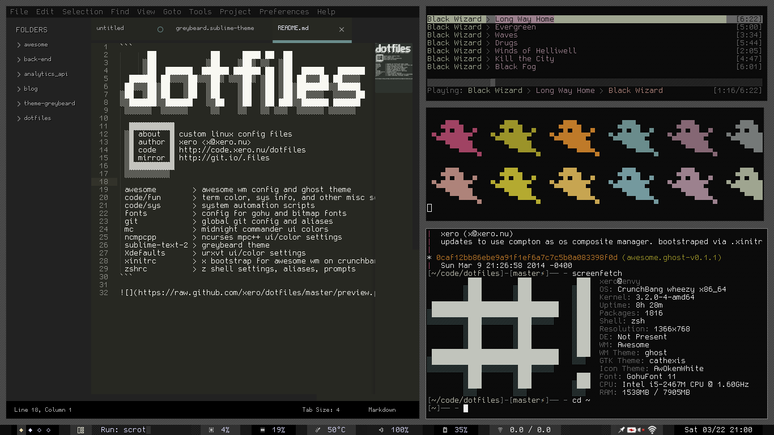774x435 pixels.
Task: Click the red battery charging tray icon
Action: point(632,430)
